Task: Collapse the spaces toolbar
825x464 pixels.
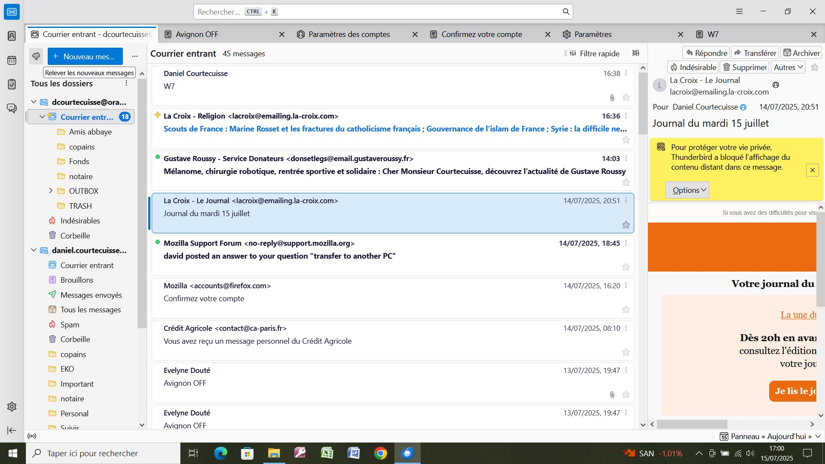Action: (12, 430)
